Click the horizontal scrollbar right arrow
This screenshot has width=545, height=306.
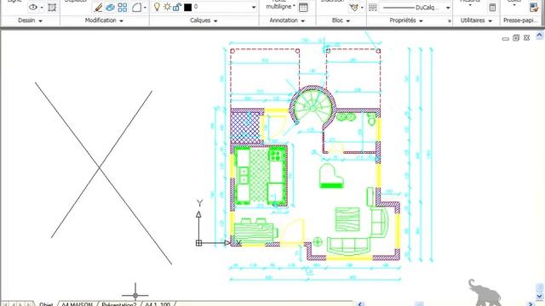(531, 304)
